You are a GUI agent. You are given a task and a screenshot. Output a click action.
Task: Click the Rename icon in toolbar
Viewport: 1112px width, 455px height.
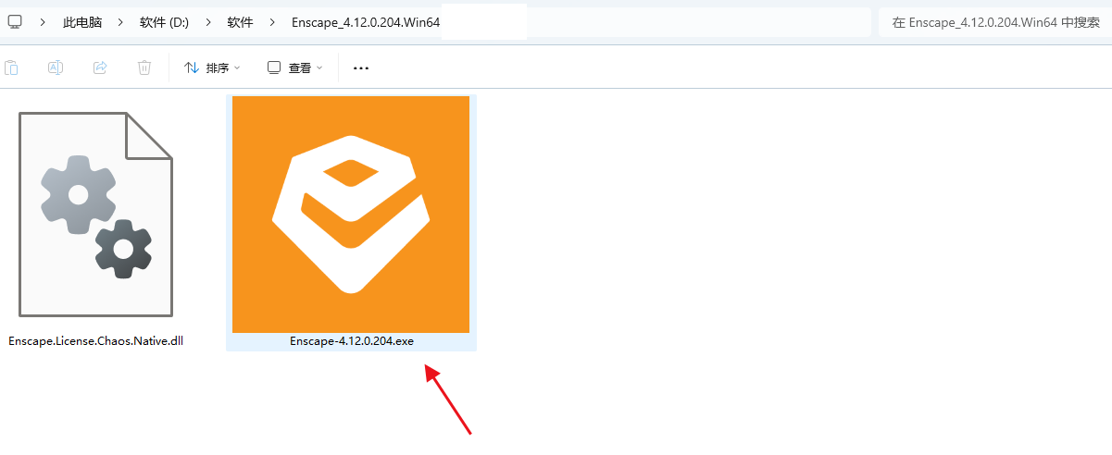pos(55,68)
